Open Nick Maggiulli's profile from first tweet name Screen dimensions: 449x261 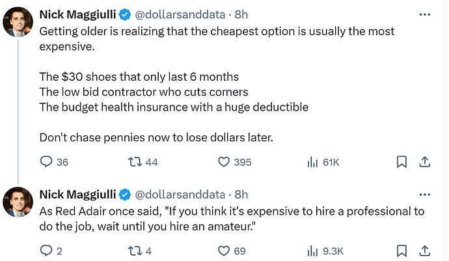pyautogui.click(x=77, y=14)
